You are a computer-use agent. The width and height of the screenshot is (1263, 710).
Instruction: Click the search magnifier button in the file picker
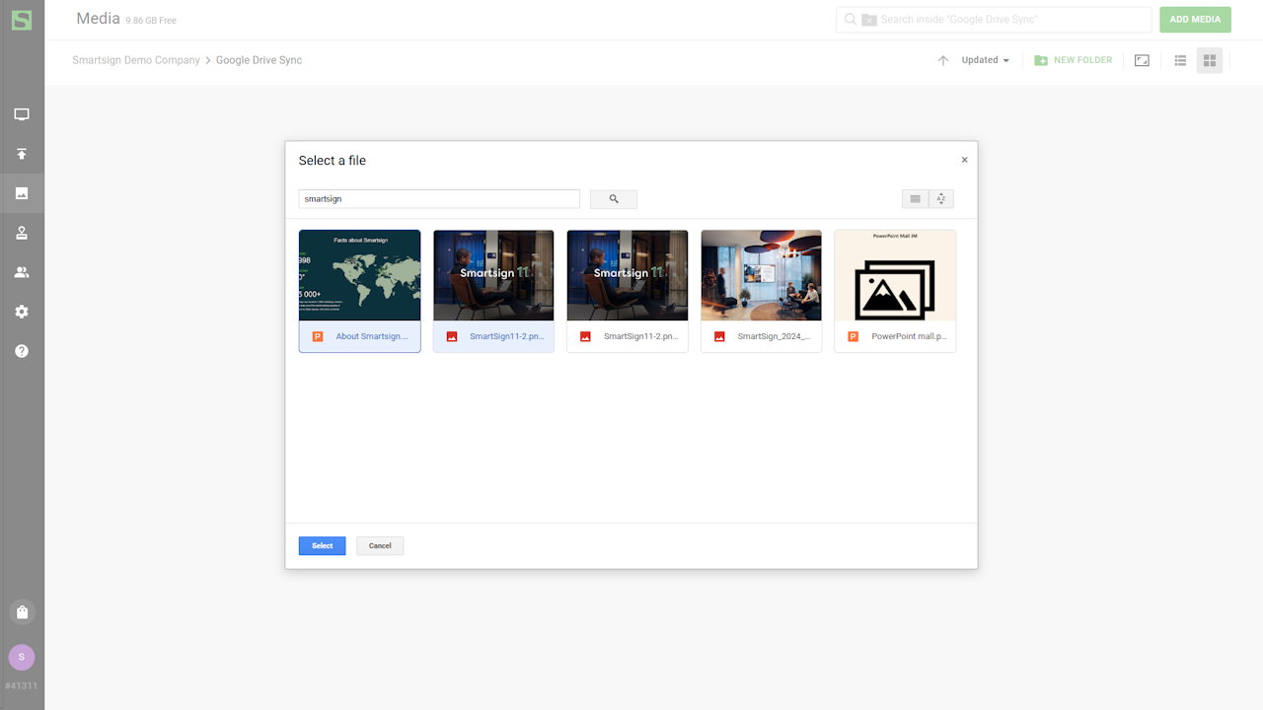tap(613, 199)
